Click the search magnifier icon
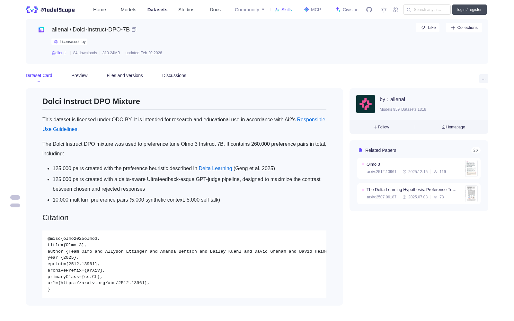The image size is (514, 321). pos(409,10)
